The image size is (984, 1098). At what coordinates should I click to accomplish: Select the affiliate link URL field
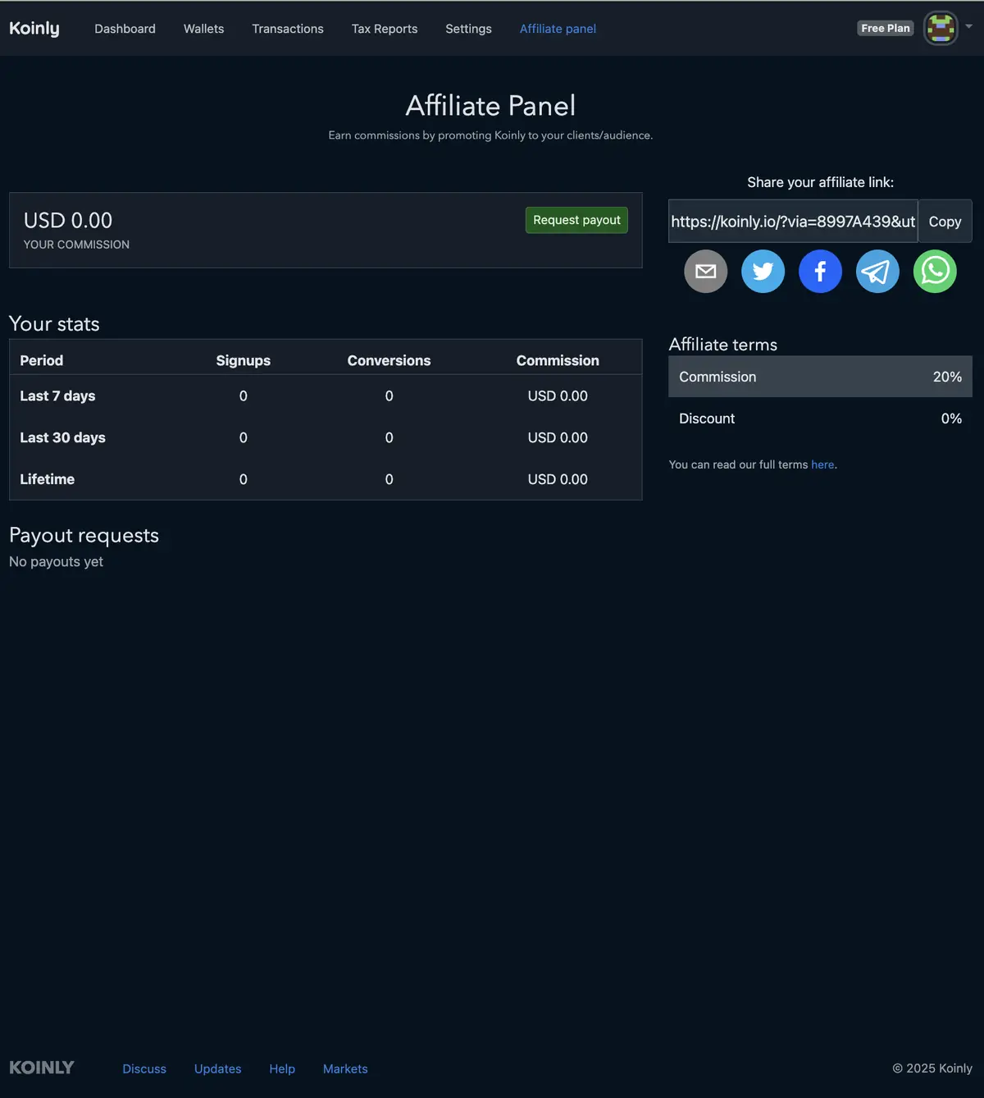pos(792,222)
